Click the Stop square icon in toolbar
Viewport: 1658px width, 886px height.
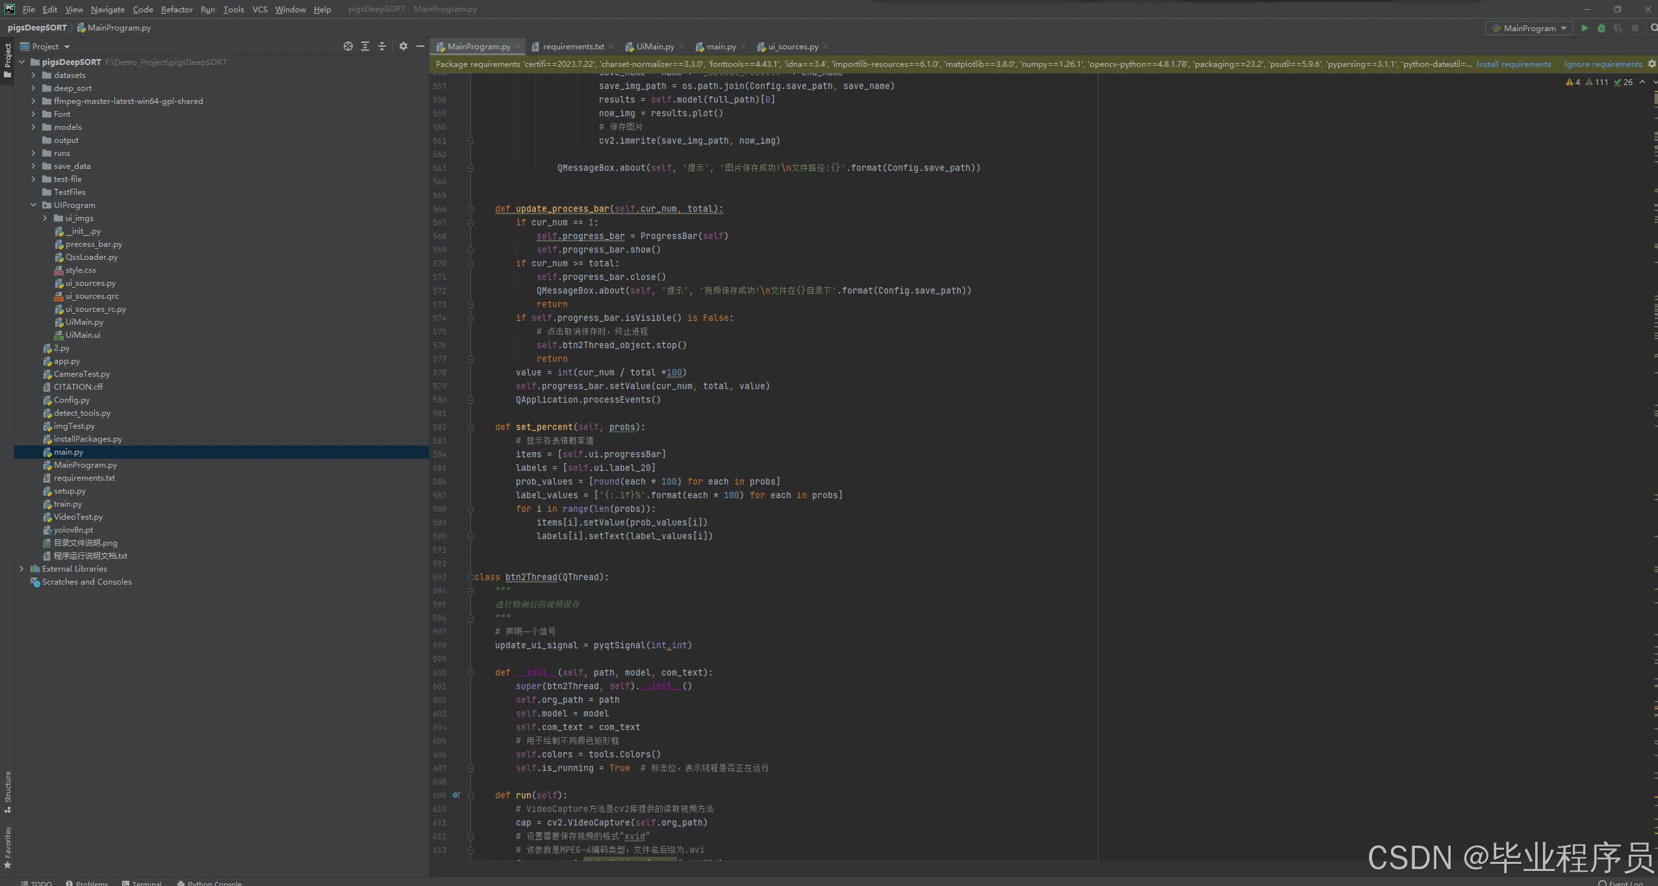pyautogui.click(x=1635, y=28)
